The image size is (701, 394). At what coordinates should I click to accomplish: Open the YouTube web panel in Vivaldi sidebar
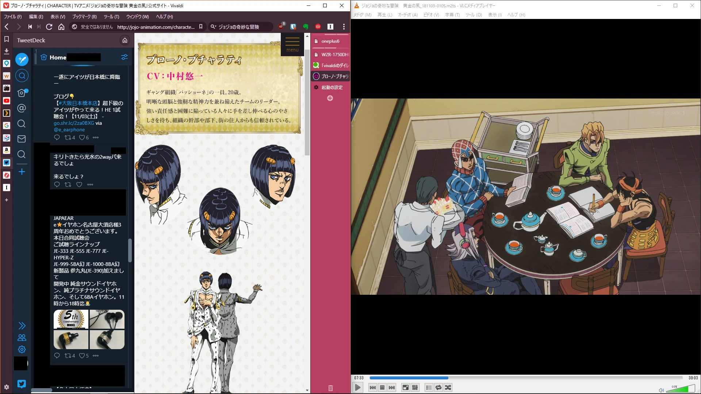tap(7, 101)
